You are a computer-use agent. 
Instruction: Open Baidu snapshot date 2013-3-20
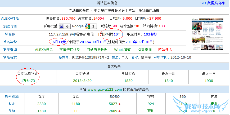(x=82, y=81)
